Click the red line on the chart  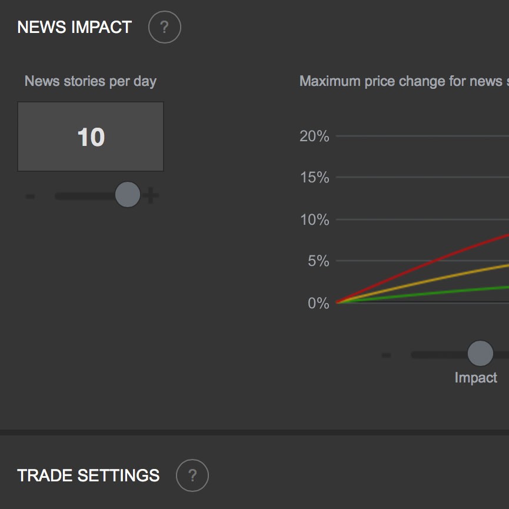point(435,260)
